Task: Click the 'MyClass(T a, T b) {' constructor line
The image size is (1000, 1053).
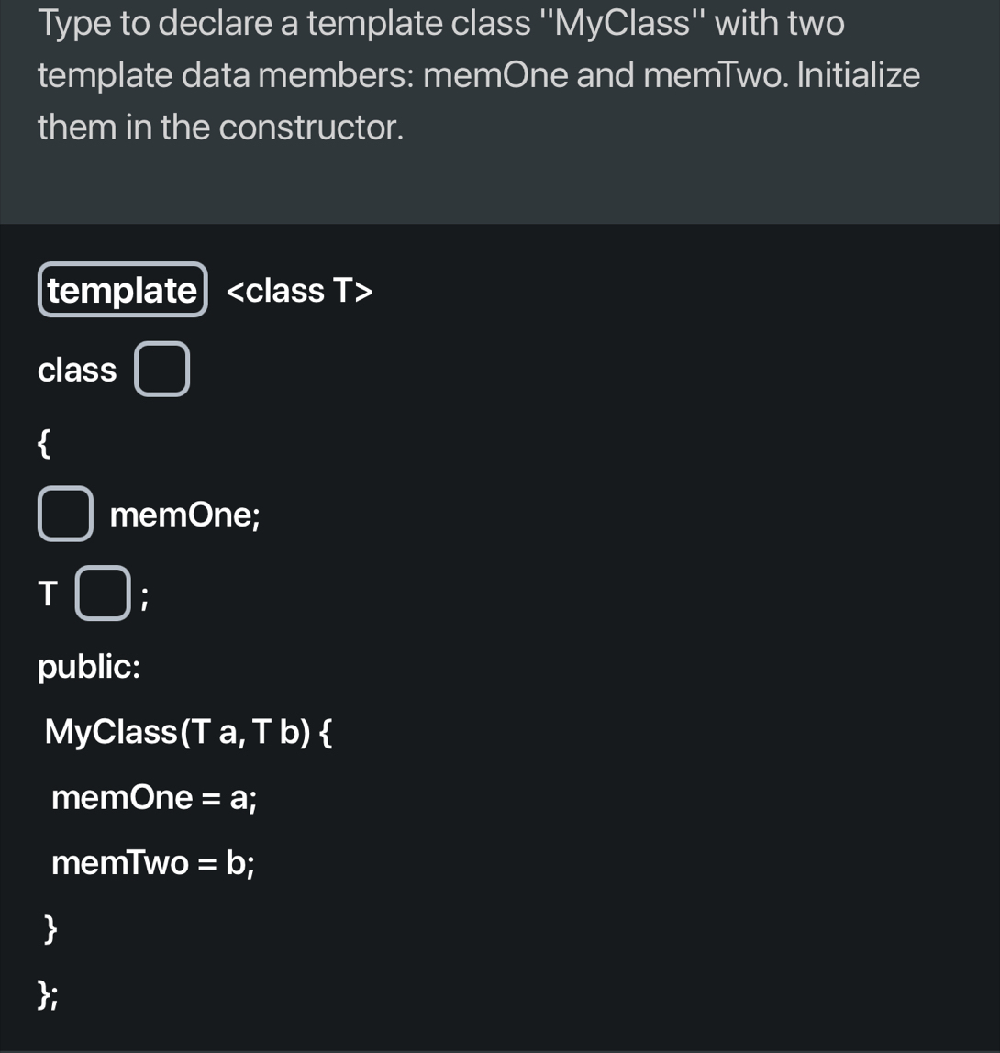Action: [190, 732]
